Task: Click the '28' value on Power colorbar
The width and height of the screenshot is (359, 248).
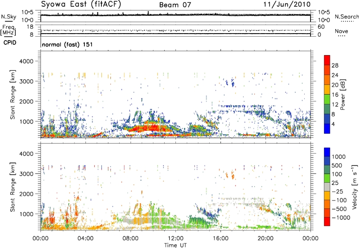Action: pos(335,65)
